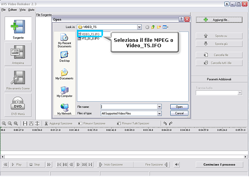
Task: Click the Play button
Action: coord(18,164)
